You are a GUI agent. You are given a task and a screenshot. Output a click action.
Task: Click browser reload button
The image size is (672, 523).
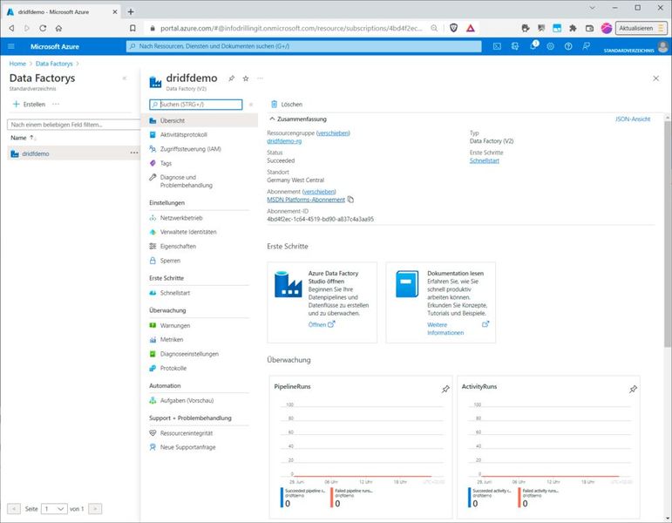[x=43, y=28]
